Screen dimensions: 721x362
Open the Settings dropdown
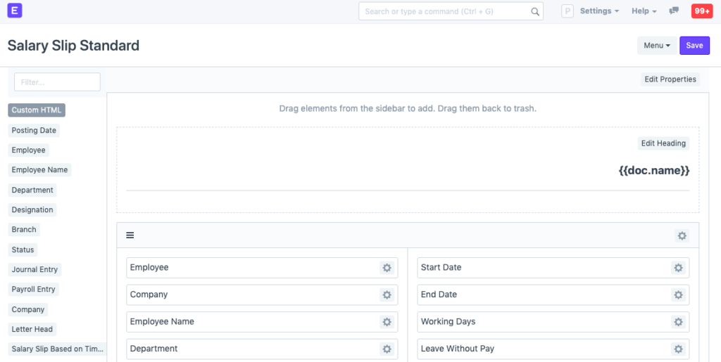[x=599, y=11]
